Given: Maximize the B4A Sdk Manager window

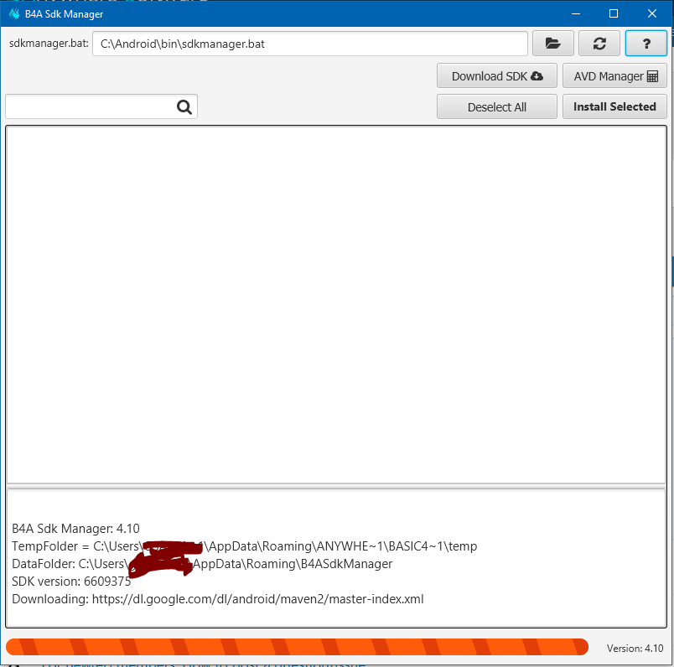Looking at the screenshot, I should tap(614, 13).
